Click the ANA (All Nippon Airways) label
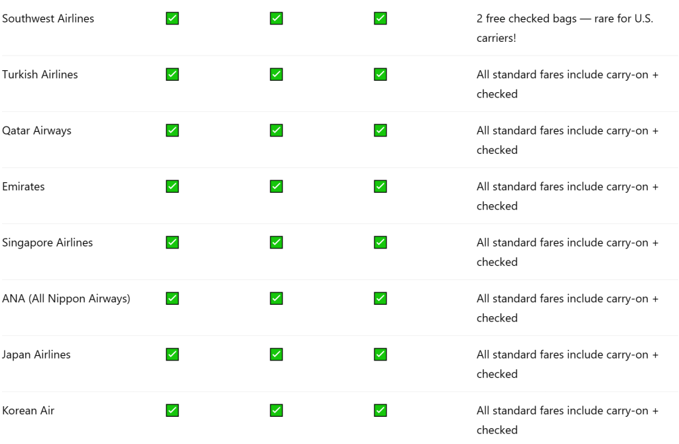Screen dimensions: 679x444 [x=66, y=299]
